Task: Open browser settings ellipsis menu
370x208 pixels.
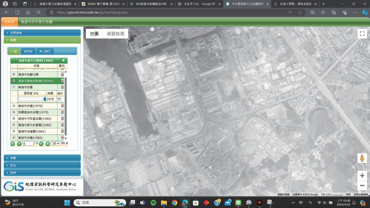Action: pyautogui.click(x=355, y=12)
